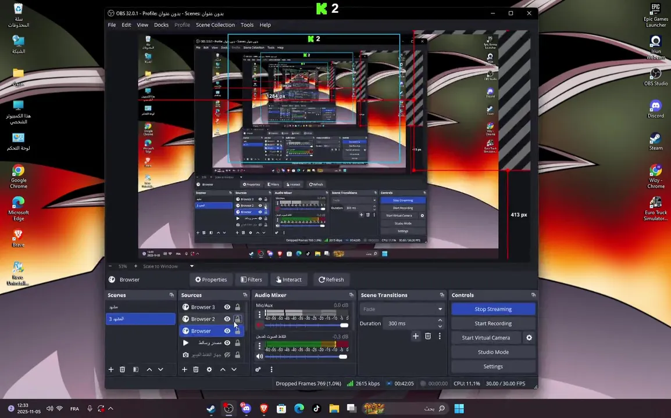671x418 pixels.
Task: Add a new scene with plus icon
Action: 111,369
